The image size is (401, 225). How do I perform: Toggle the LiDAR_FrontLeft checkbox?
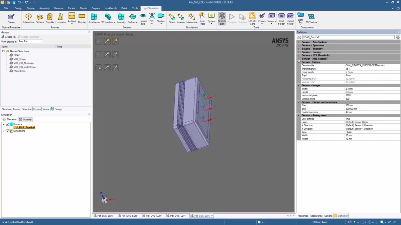tap(11, 127)
